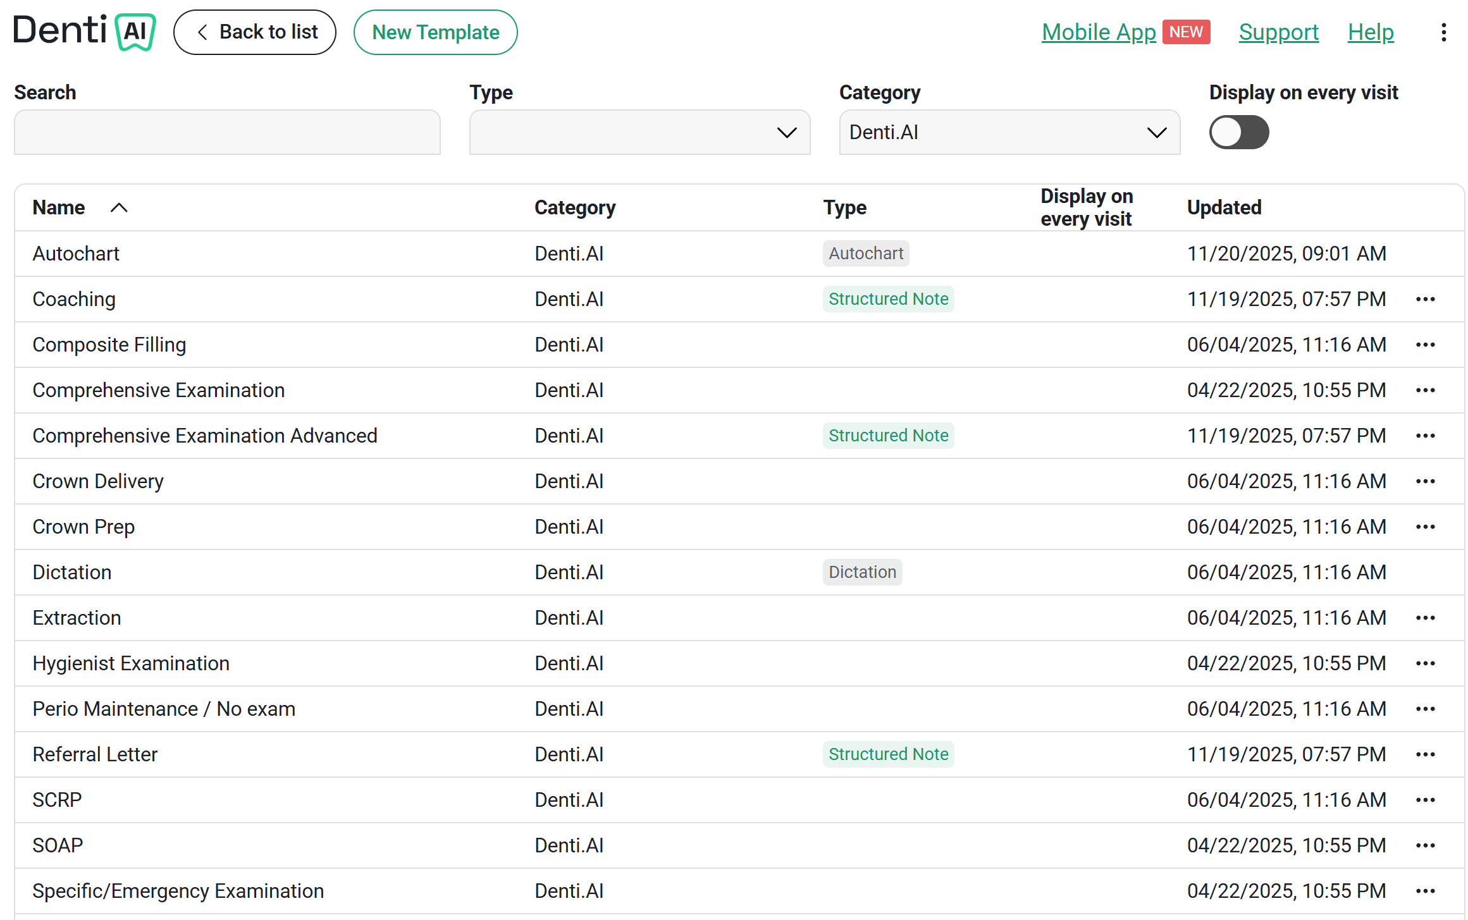The image size is (1468, 920).
Task: Click the Structured Note badge in Coaching row
Action: (x=888, y=299)
